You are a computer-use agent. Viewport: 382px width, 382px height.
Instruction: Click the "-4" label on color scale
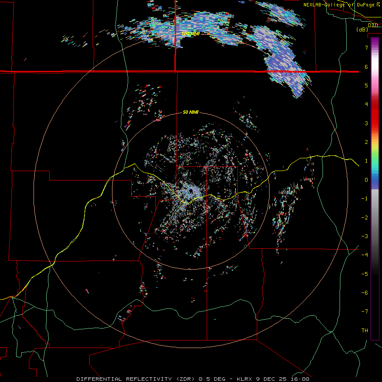(365, 255)
